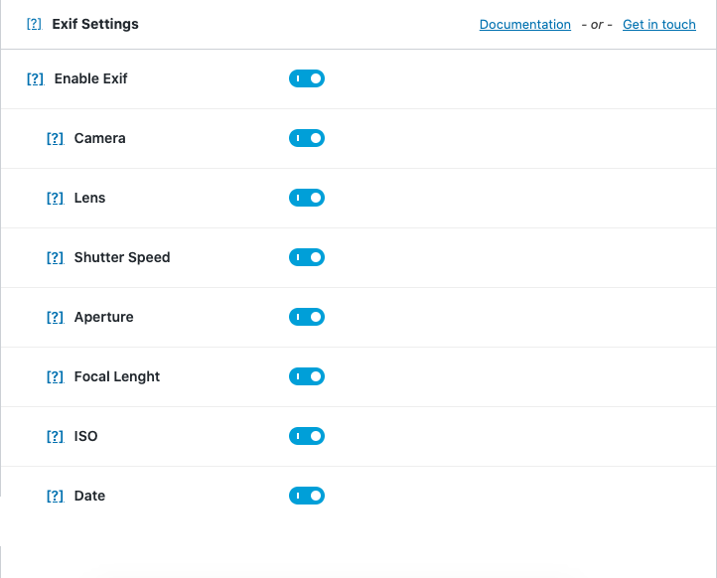
Task: Open the Documentation link
Action: [524, 25]
